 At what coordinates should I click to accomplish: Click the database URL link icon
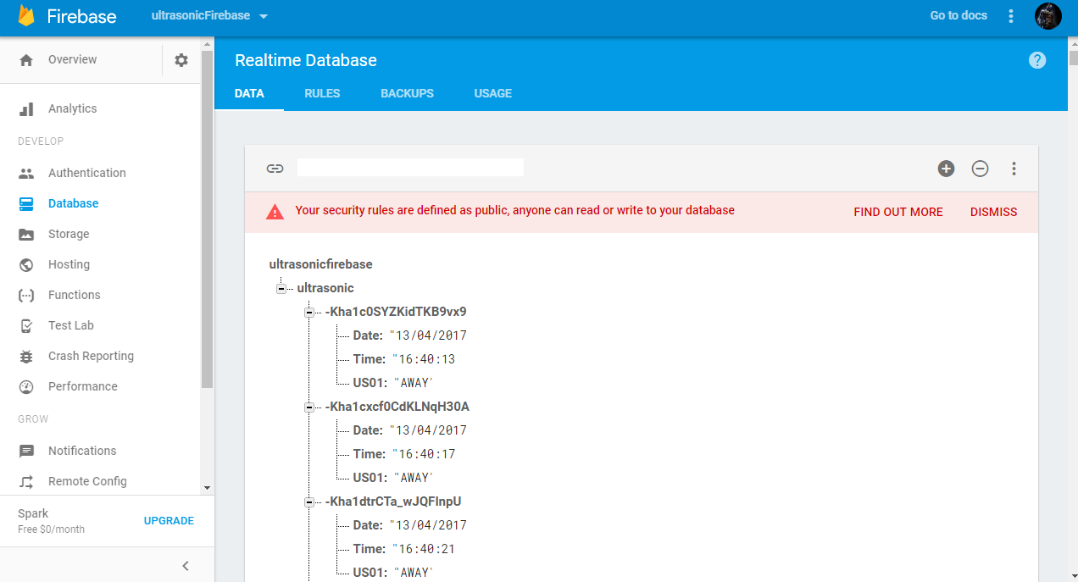tap(275, 169)
